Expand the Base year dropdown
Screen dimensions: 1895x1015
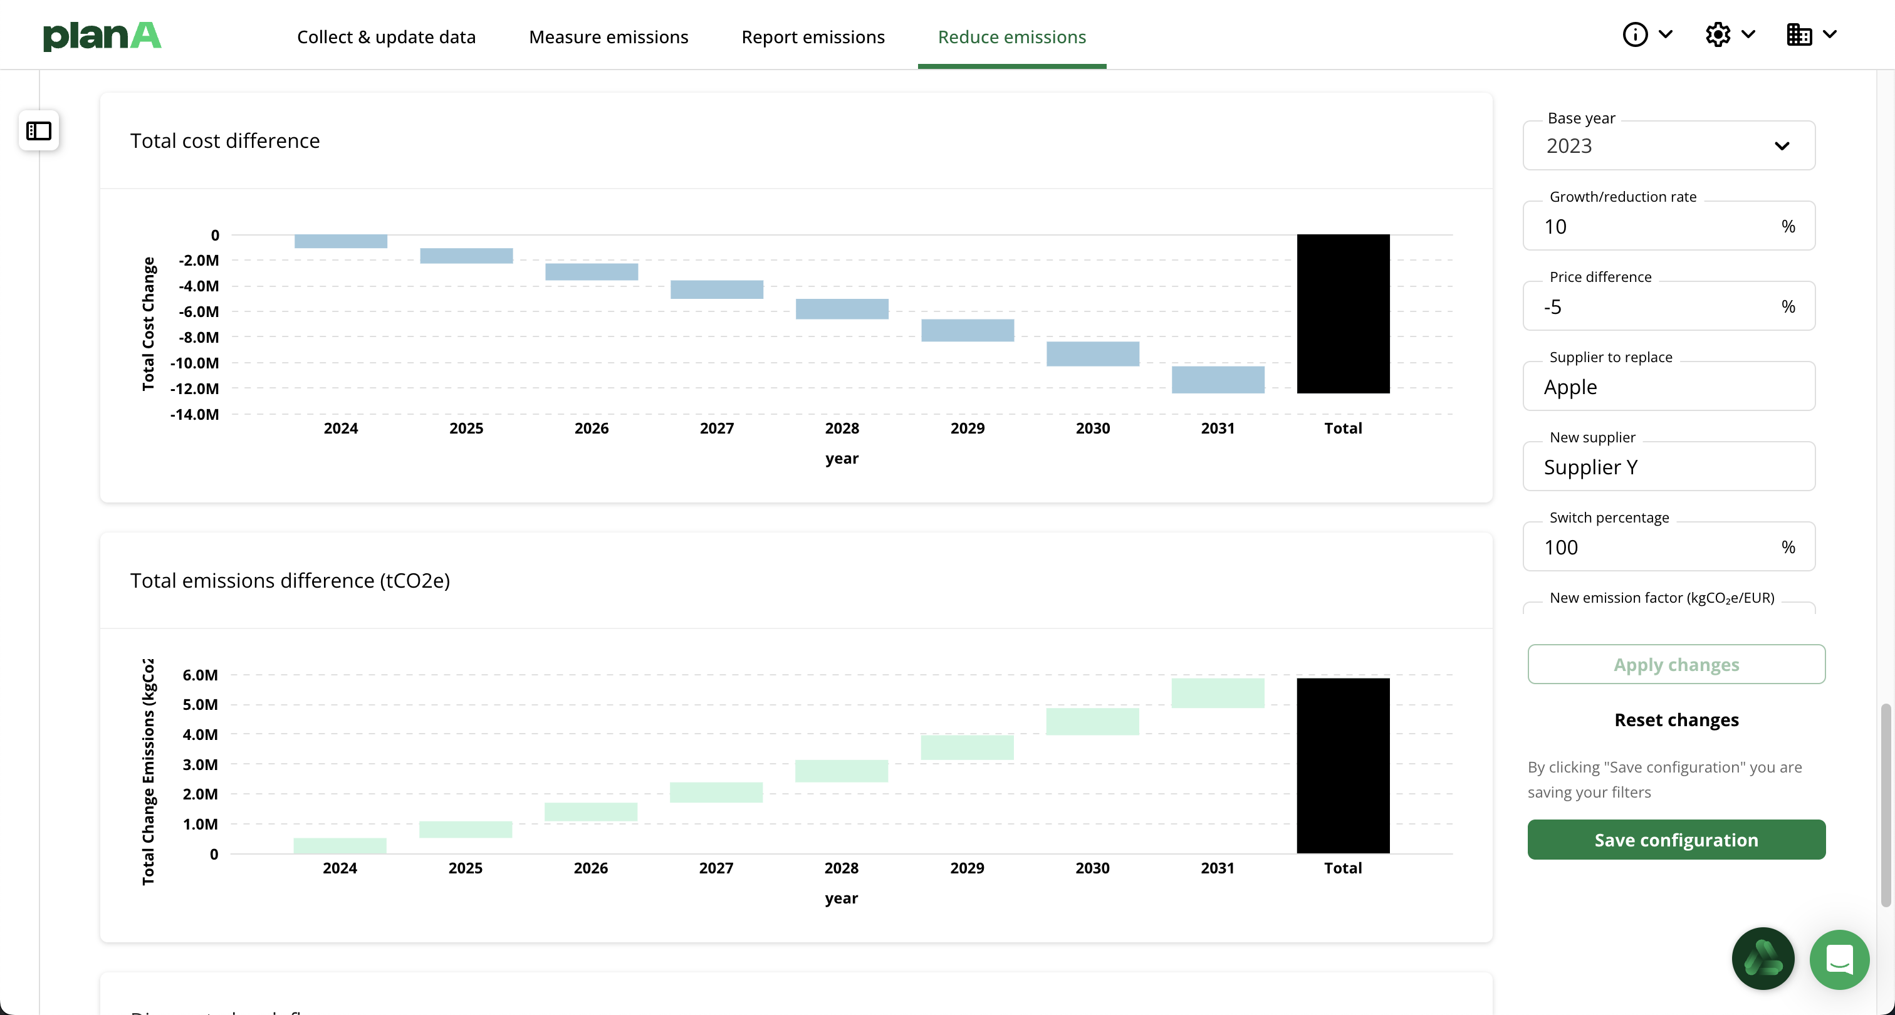click(1668, 145)
